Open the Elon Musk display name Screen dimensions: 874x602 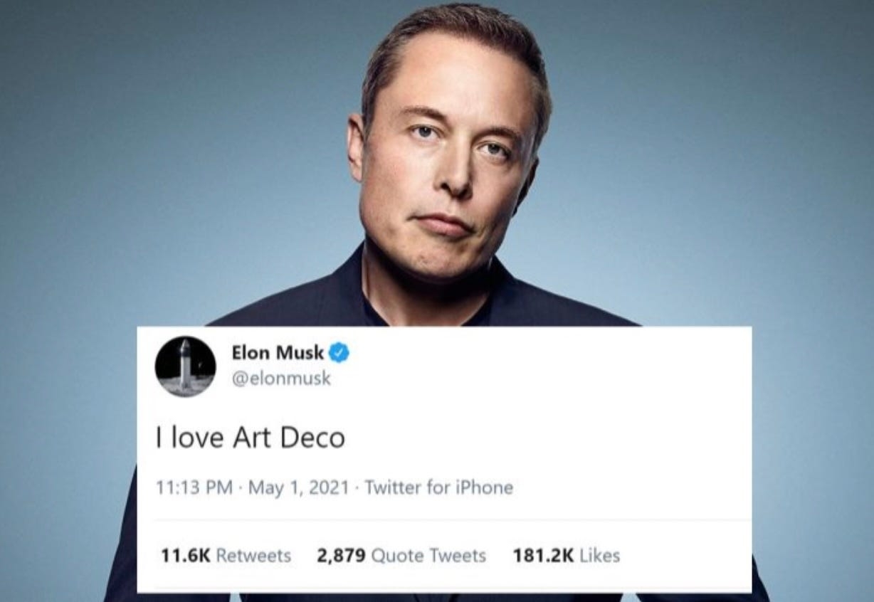(x=278, y=352)
